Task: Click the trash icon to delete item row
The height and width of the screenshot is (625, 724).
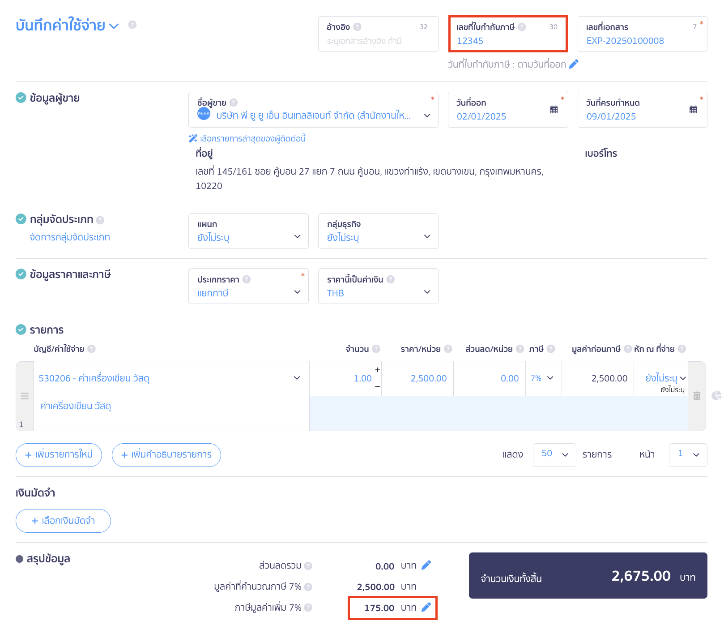Action: coord(697,396)
